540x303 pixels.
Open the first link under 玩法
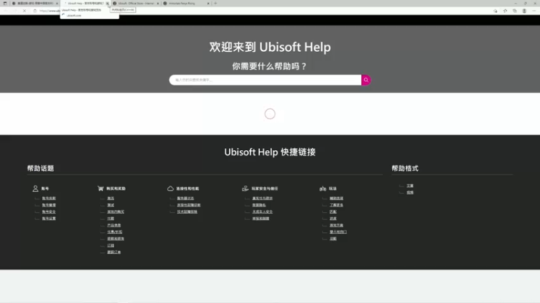[x=336, y=198]
